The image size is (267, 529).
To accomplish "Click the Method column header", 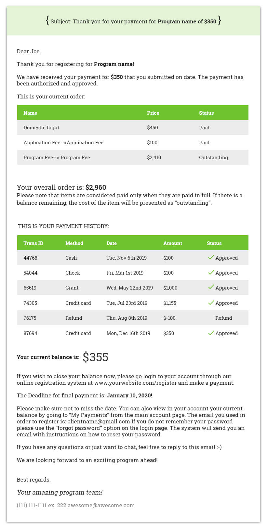I will 74,243.
